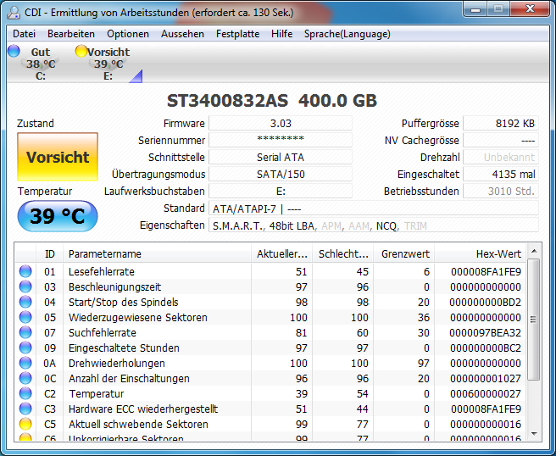Select the Suchfehlerrate parameter row
The image size is (556, 456).
[x=271, y=332]
